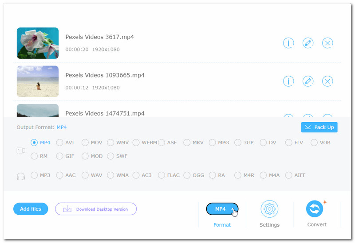Click the beach video thumbnail

(38, 81)
